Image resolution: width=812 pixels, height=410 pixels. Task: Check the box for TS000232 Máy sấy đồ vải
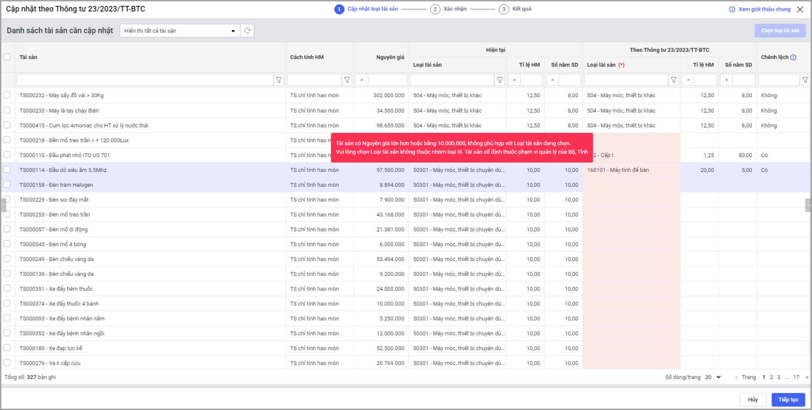(x=7, y=95)
